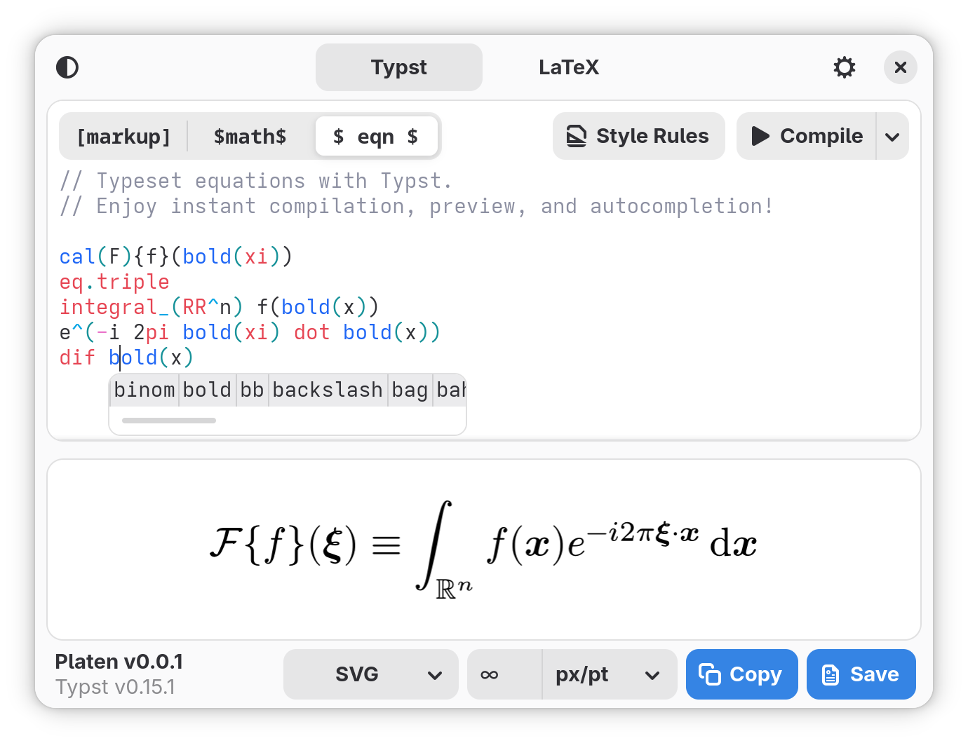Click the '// Typeset equations with Typst.' comment
Viewport: 968px width, 743px height.
coord(256,181)
